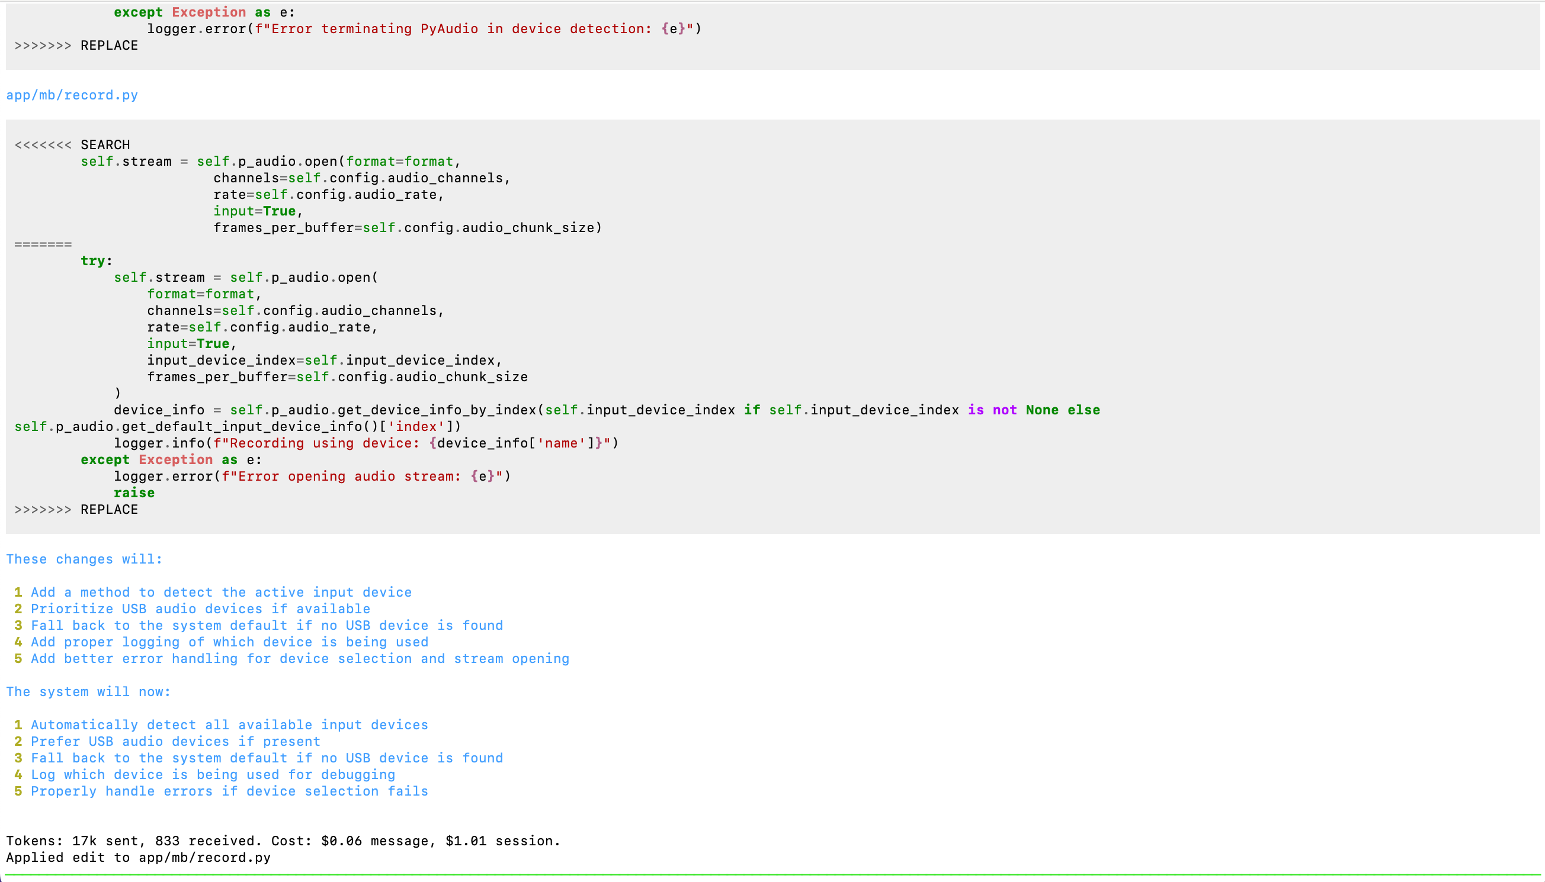Click the ======= divider line in diff
1545x882 pixels.
[43, 244]
